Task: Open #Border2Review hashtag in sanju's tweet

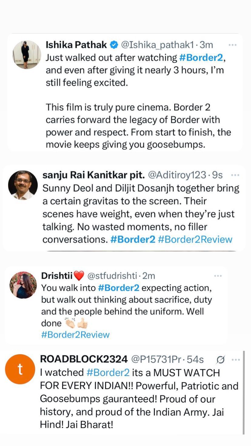Action: click(x=195, y=239)
